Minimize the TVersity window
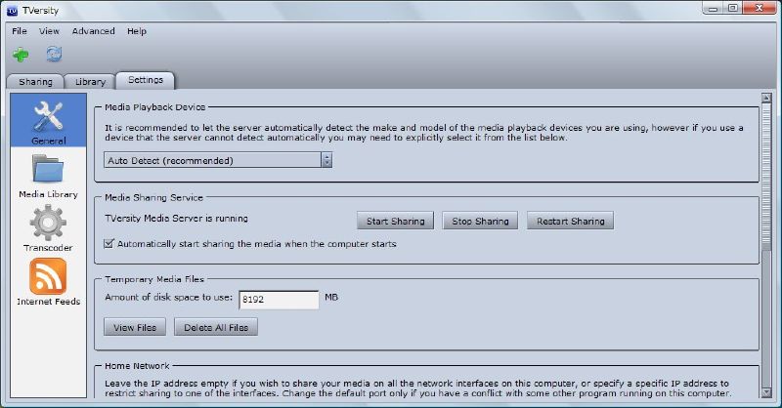Image resolution: width=782 pixels, height=408 pixels. point(714,8)
